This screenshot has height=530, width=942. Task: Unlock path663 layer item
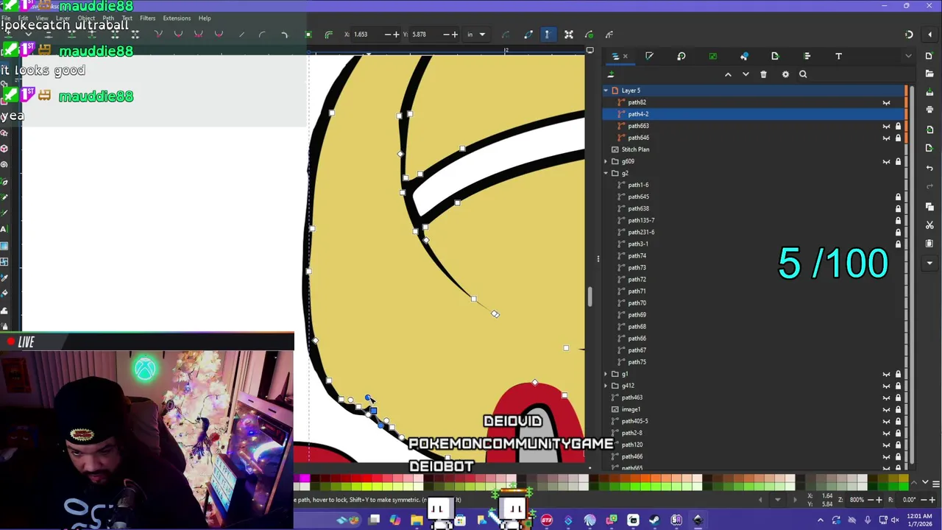click(898, 126)
